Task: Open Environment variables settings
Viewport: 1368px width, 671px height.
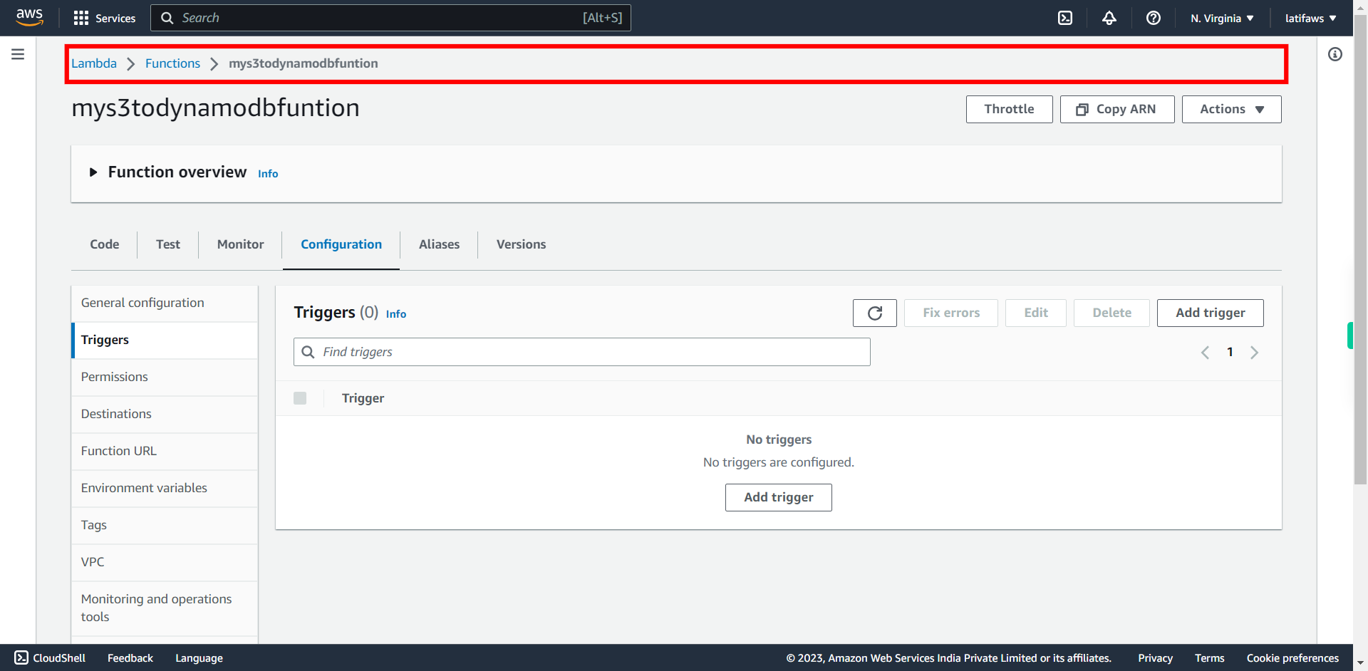Action: click(165, 489)
